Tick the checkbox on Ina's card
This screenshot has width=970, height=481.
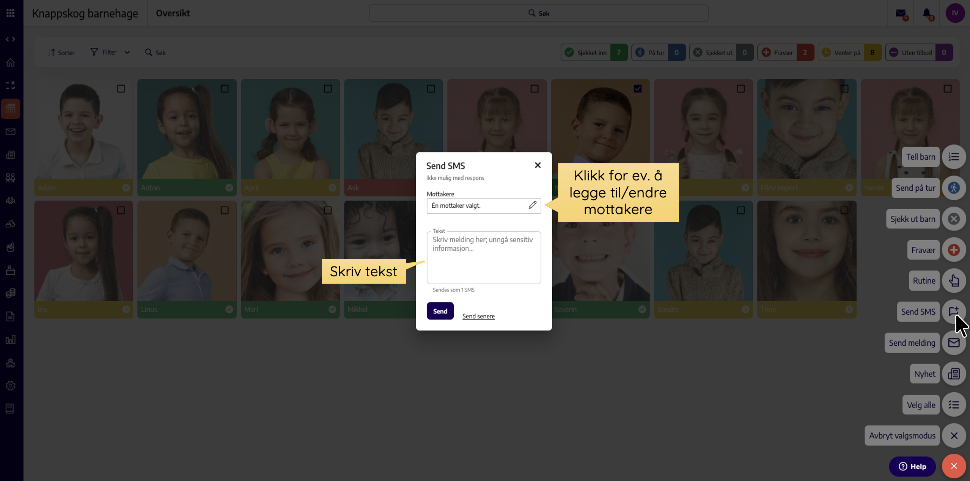click(x=121, y=210)
